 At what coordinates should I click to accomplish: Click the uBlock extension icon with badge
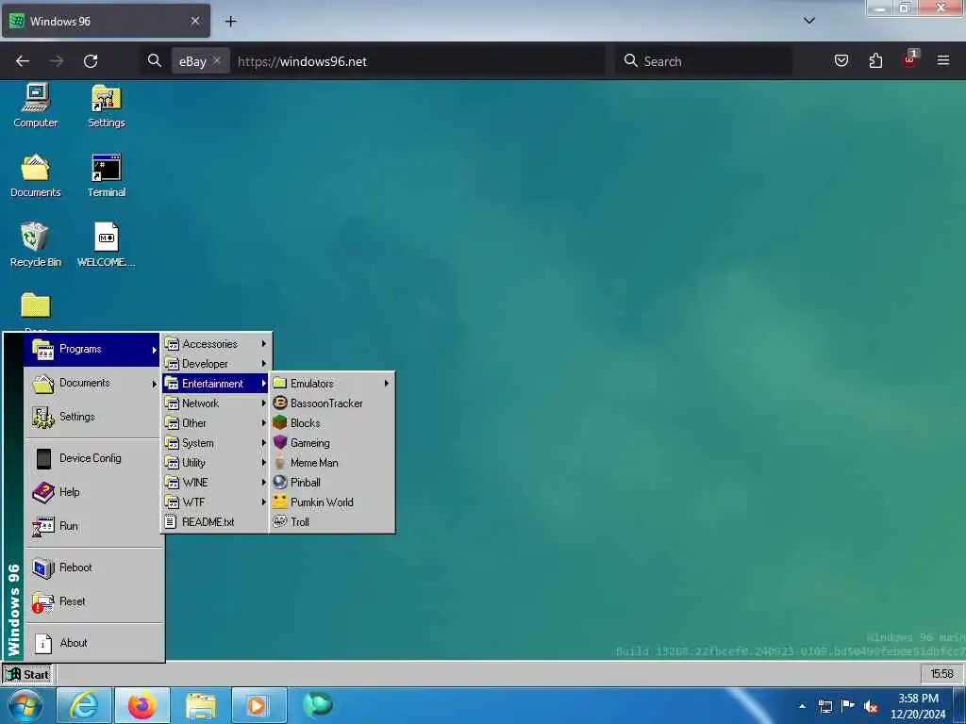click(x=910, y=60)
